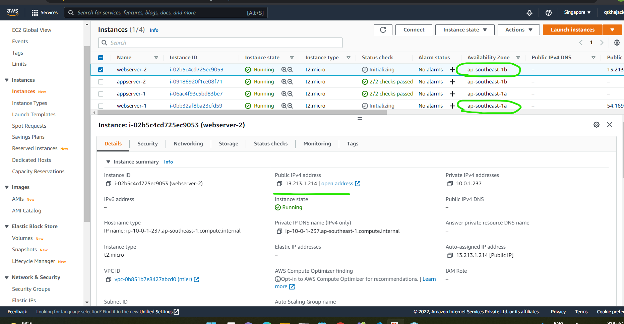Open the Services grid menu
Viewport: 624px width, 324px height.
tap(45, 12)
